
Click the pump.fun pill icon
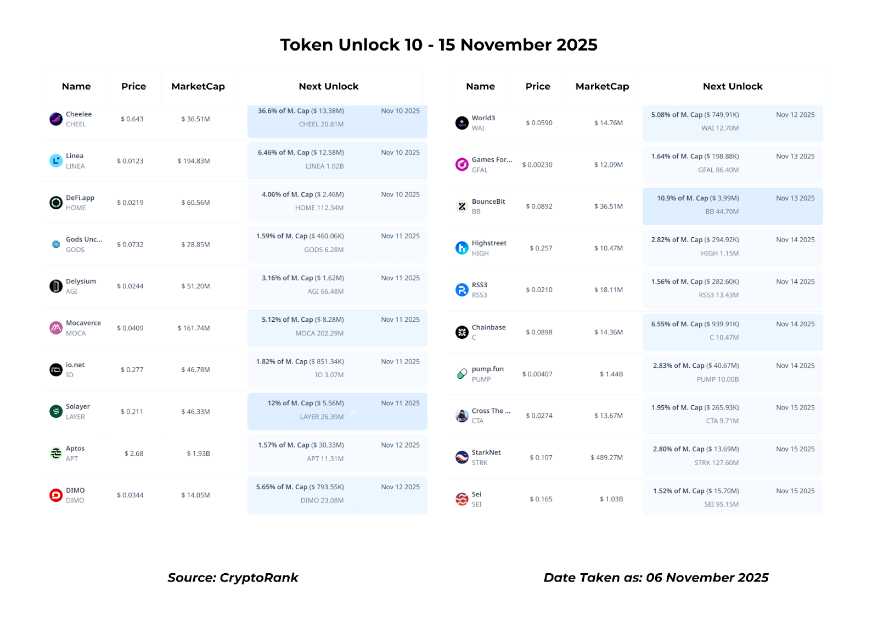[462, 374]
